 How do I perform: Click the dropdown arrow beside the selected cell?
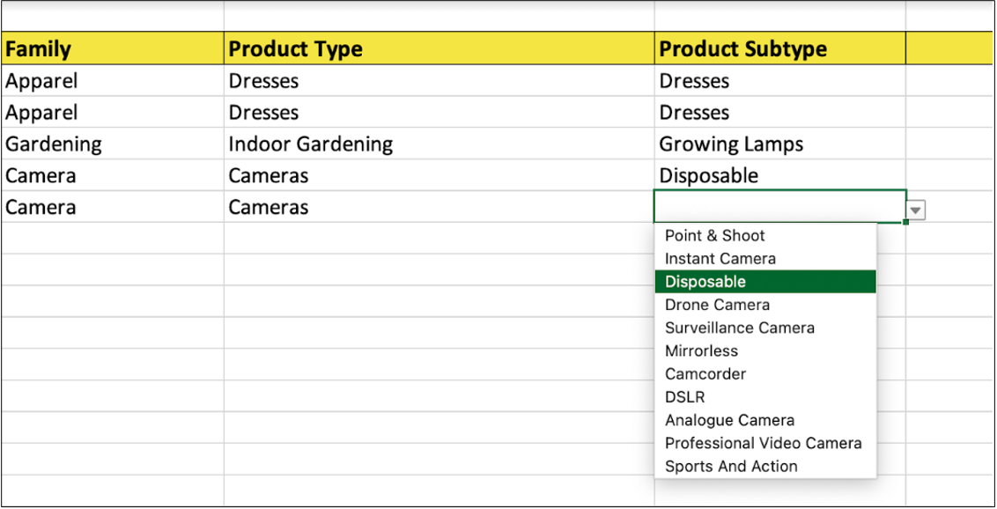click(x=916, y=210)
